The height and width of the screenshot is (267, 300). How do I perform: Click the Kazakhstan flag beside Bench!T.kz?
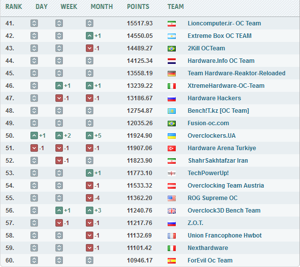tap(172, 111)
